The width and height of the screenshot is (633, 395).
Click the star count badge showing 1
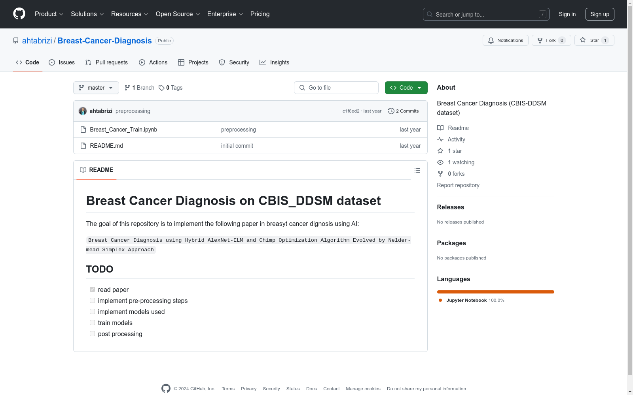[605, 40]
